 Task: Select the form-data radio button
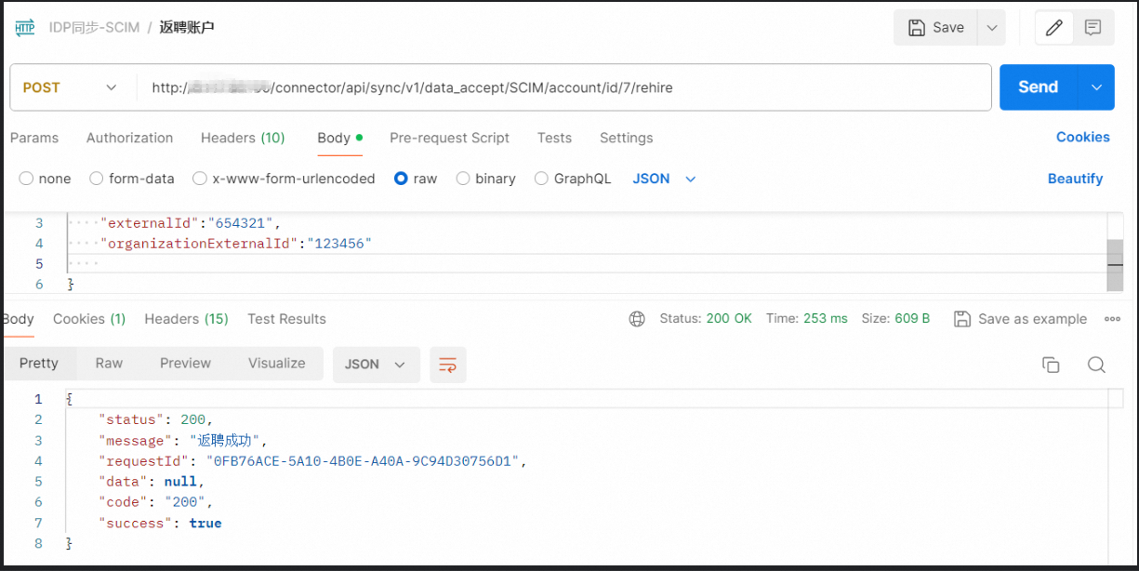pos(97,179)
